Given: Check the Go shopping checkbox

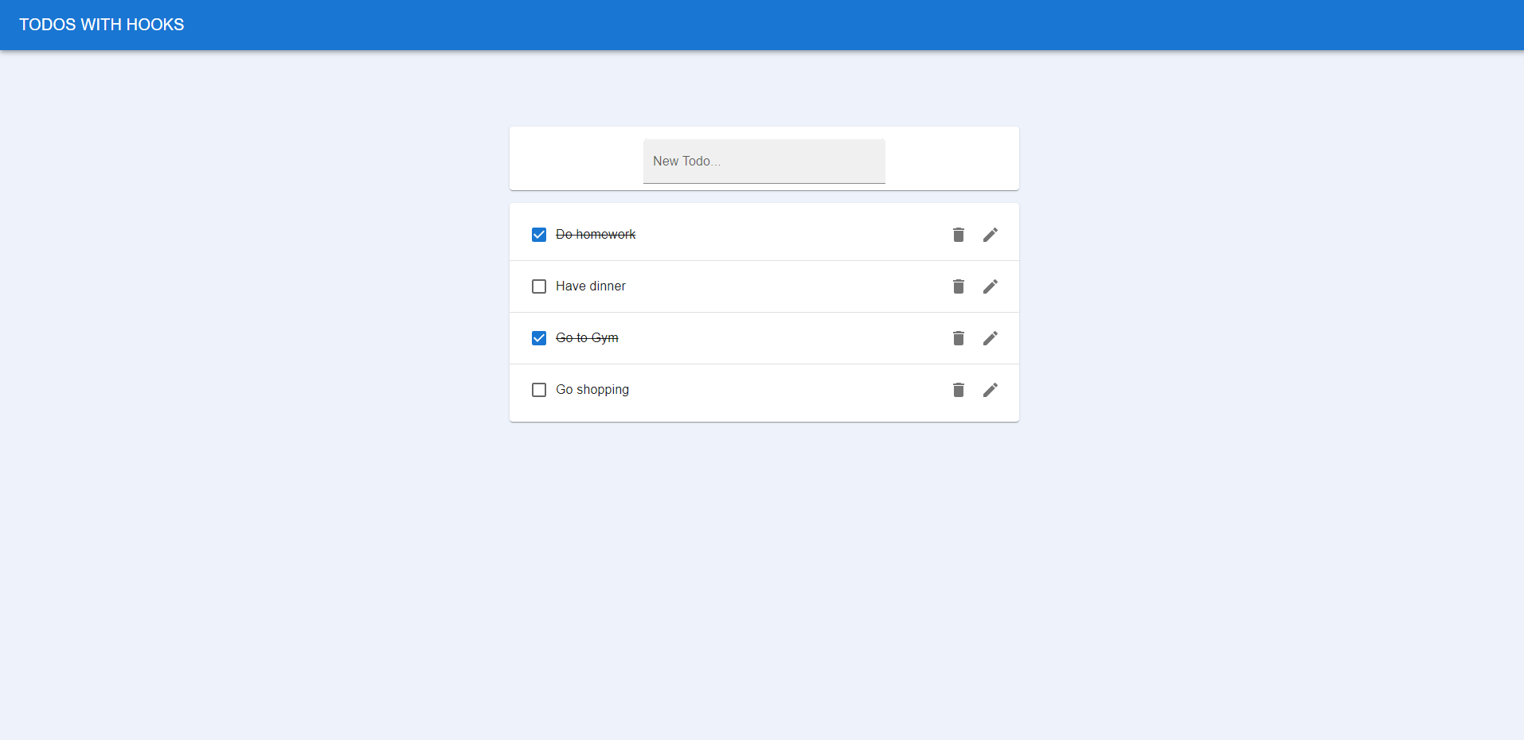Looking at the screenshot, I should [539, 390].
